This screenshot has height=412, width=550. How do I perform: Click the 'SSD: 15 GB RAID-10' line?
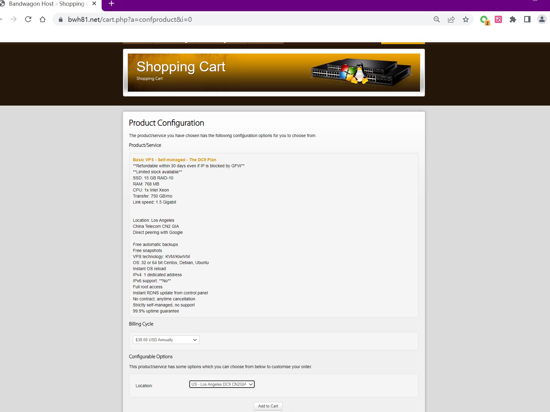[x=153, y=178]
